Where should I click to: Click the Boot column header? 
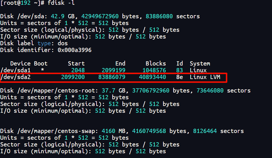tap(41, 64)
